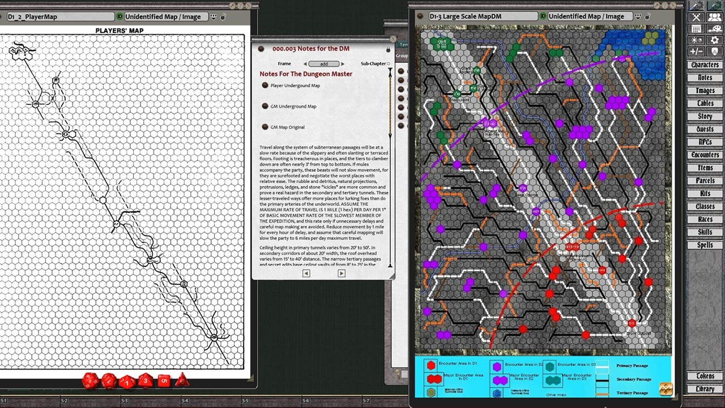Select the crossed-swords combat icon
Image resolution: width=725 pixels, height=408 pixels.
[x=696, y=17]
